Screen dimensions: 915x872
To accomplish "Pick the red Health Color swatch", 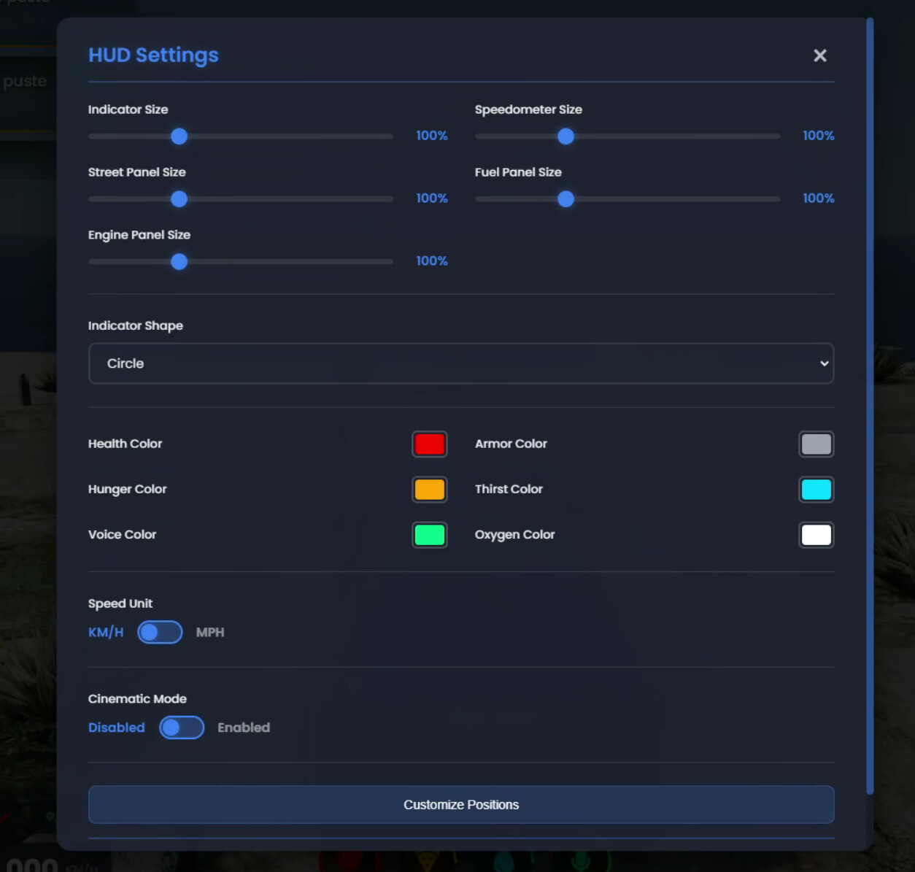I will tap(429, 444).
